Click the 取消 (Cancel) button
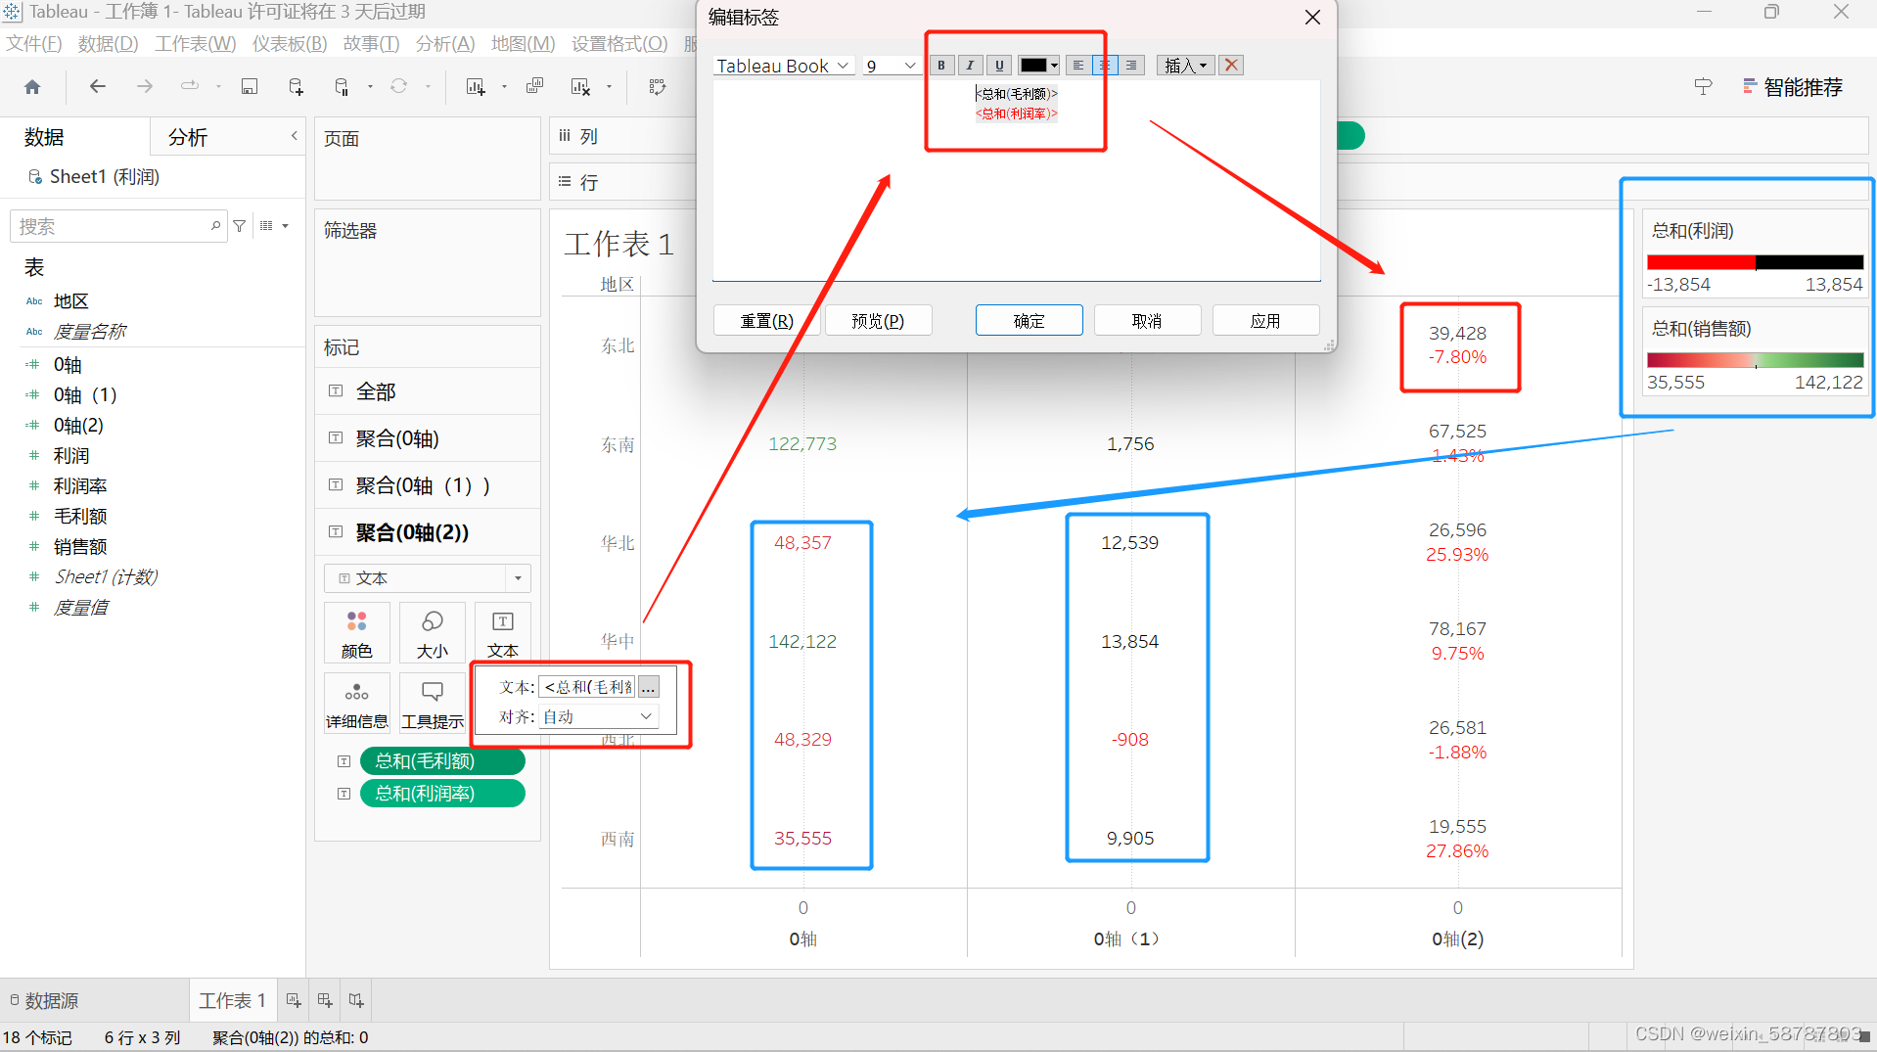The image size is (1877, 1052). tap(1147, 320)
